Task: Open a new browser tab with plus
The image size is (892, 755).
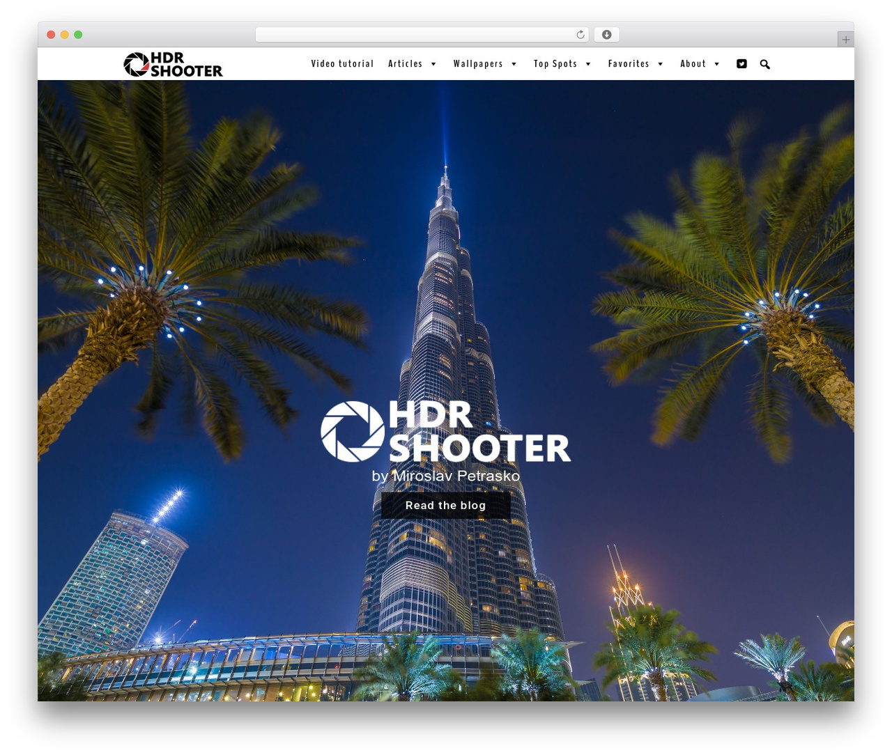Action: [846, 40]
